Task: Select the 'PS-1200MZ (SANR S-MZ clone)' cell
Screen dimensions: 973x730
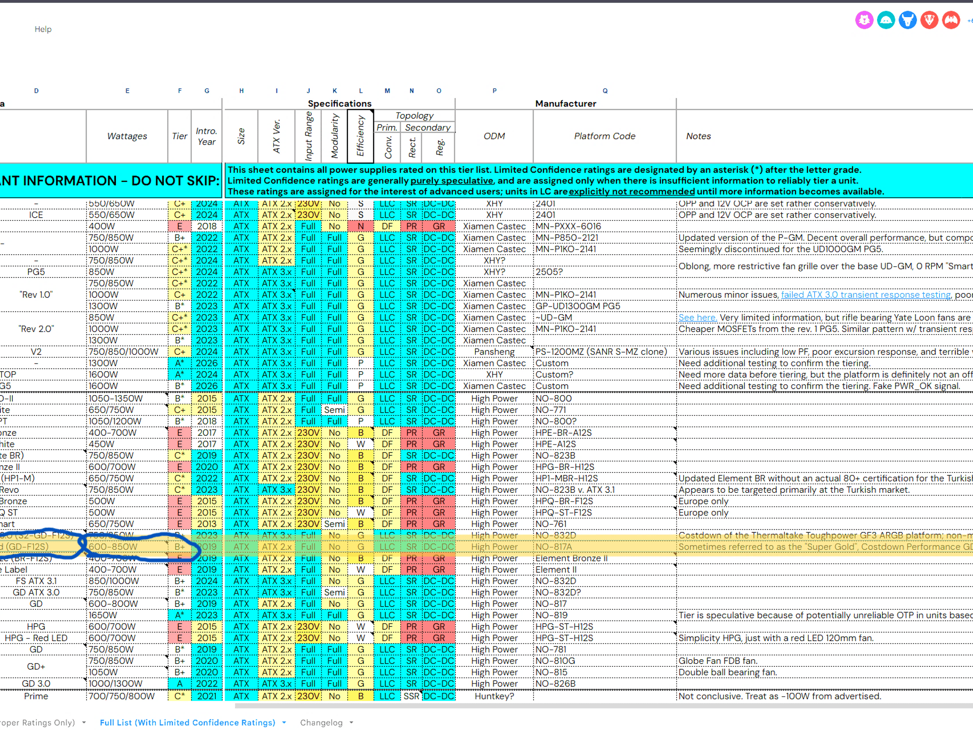Action: [605, 352]
